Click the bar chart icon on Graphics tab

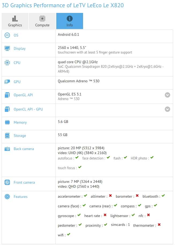coord(15,19)
